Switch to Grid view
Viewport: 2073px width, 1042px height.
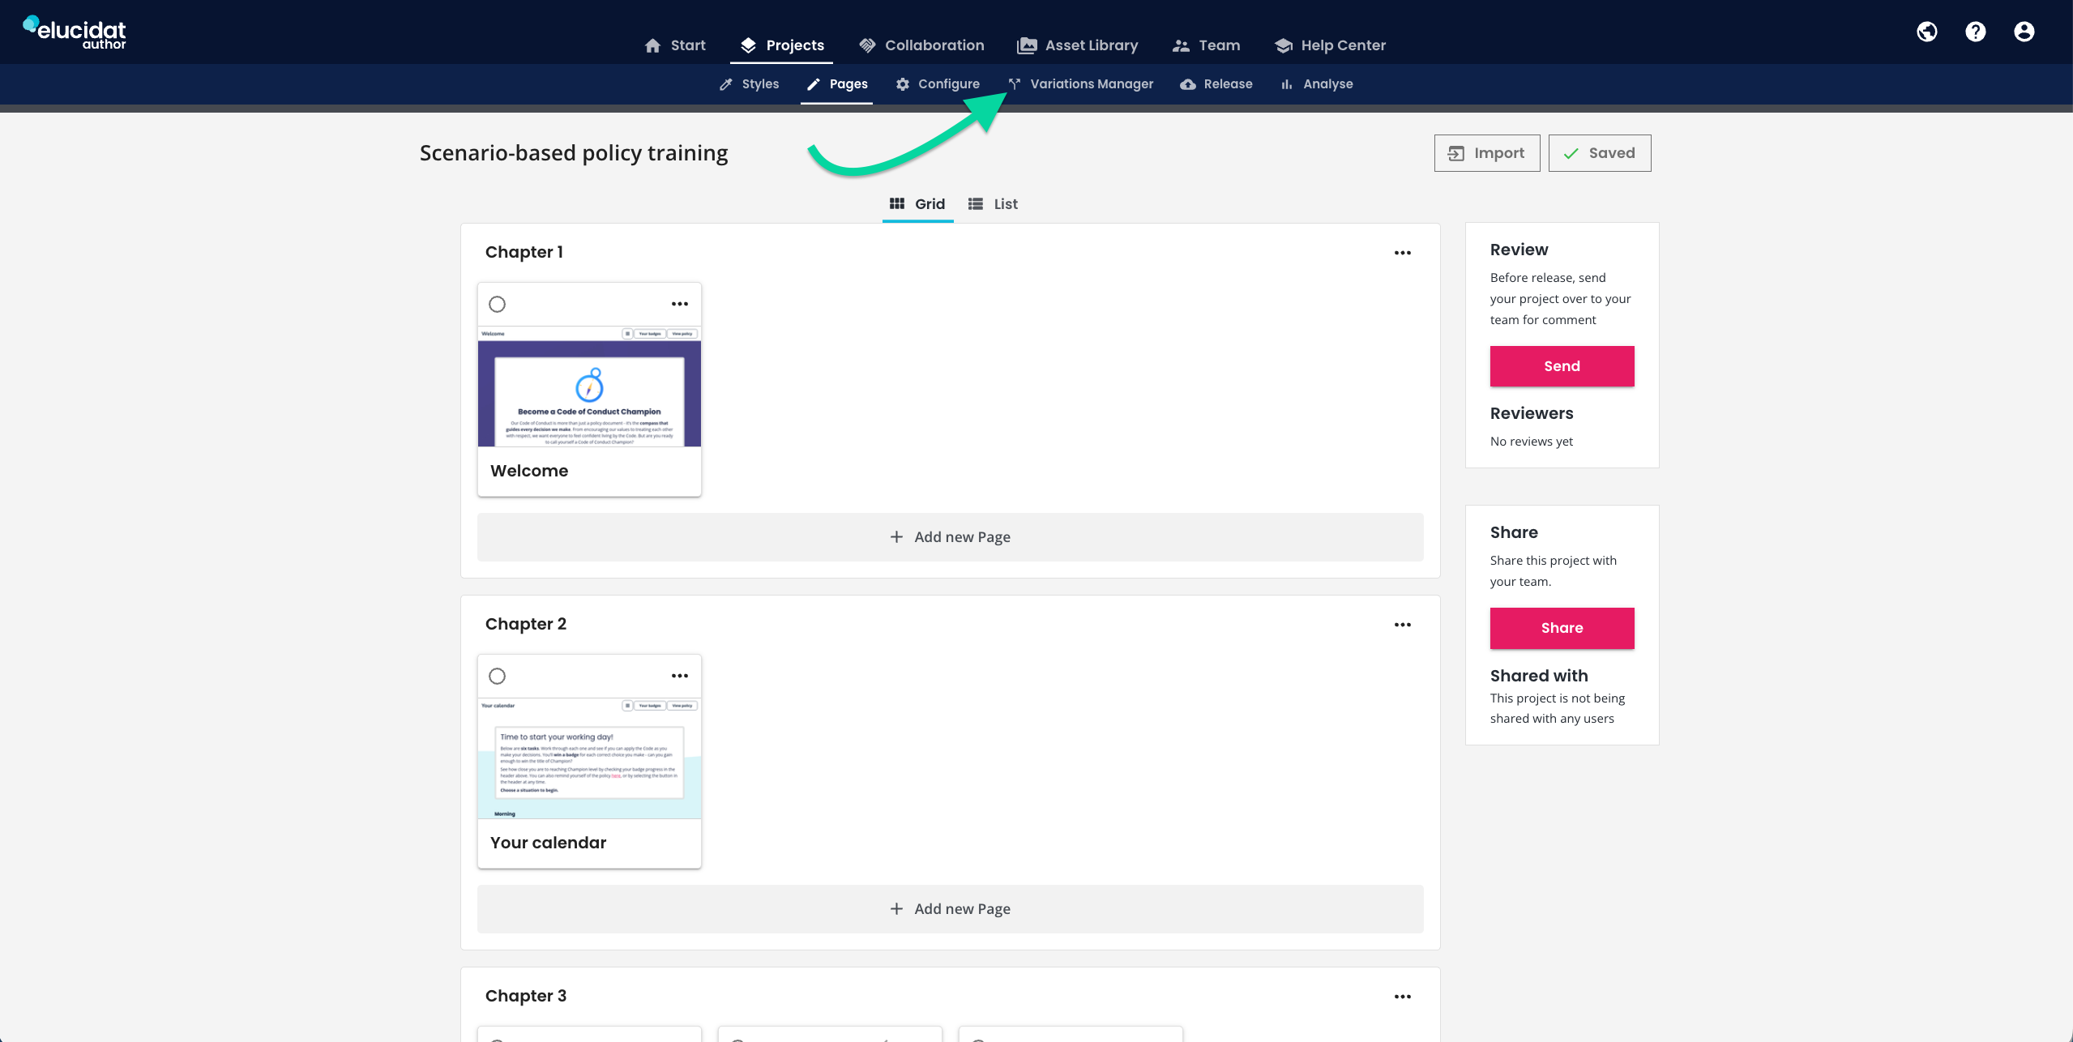pos(917,204)
